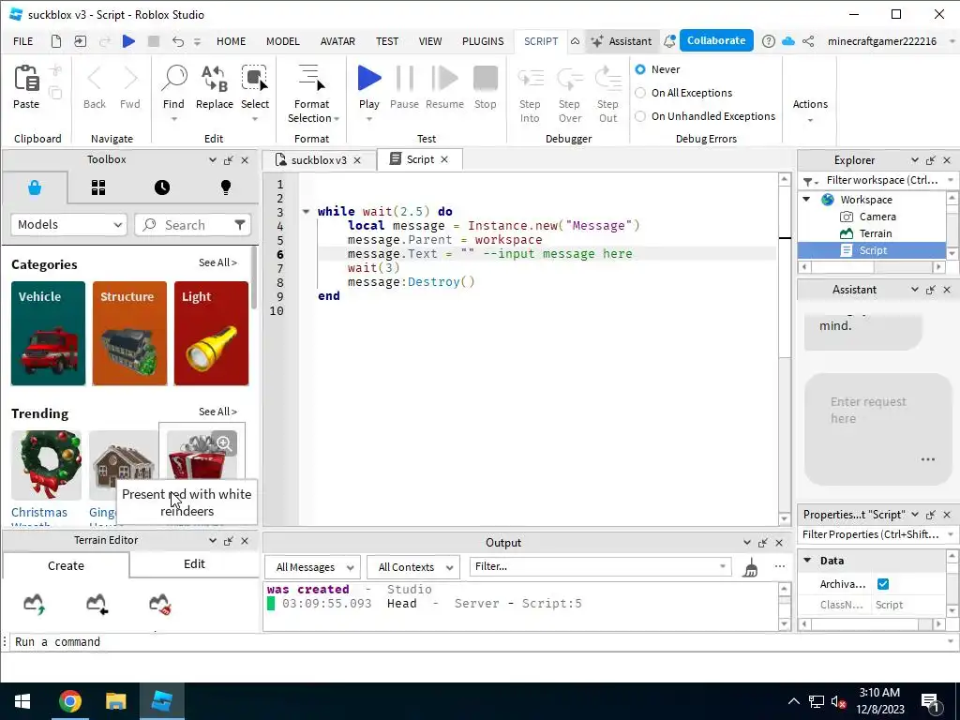Select the Never debug errors option
The height and width of the screenshot is (720, 960).
640,69
